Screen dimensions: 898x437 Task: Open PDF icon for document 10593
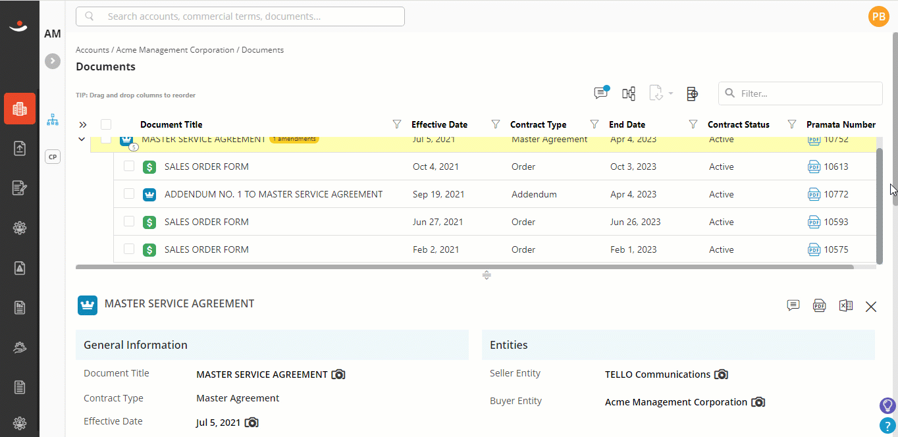(x=814, y=222)
